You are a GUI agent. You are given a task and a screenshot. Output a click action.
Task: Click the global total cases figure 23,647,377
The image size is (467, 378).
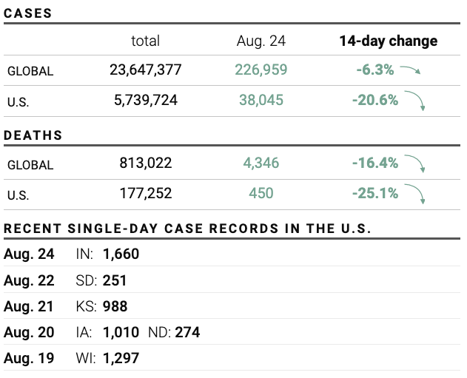[145, 70]
